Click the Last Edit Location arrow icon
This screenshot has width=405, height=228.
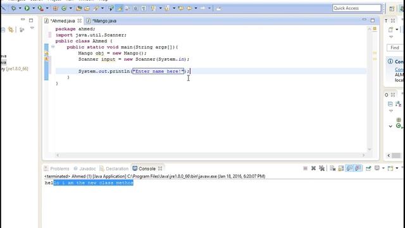click(181, 8)
